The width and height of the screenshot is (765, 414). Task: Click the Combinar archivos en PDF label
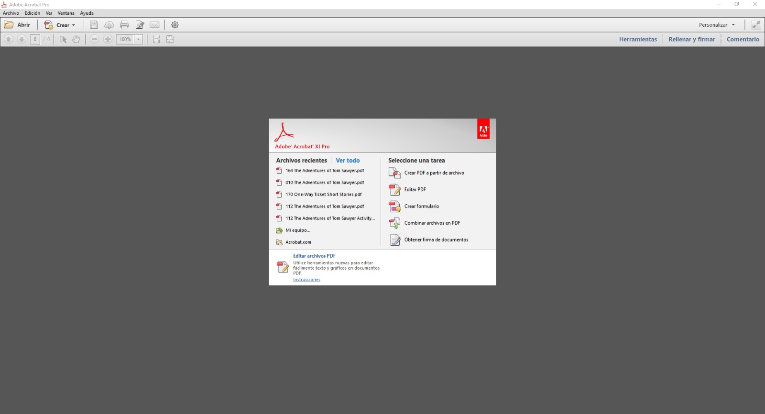432,223
